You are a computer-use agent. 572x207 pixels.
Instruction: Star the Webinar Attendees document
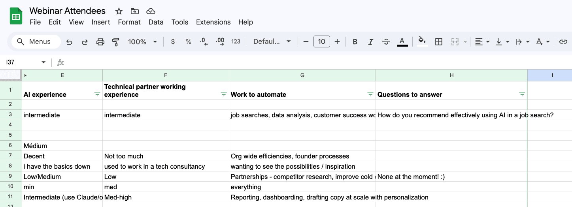click(x=119, y=11)
